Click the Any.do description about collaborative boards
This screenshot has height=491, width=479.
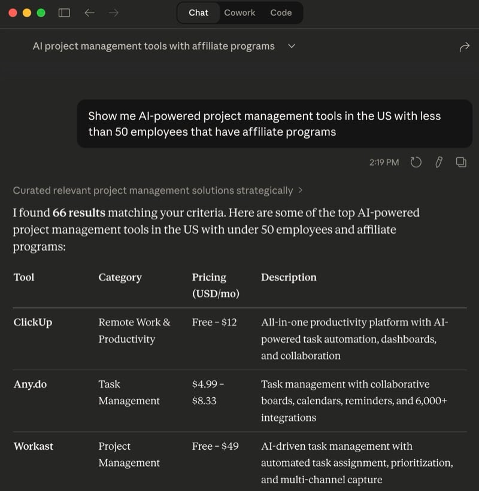tap(354, 401)
